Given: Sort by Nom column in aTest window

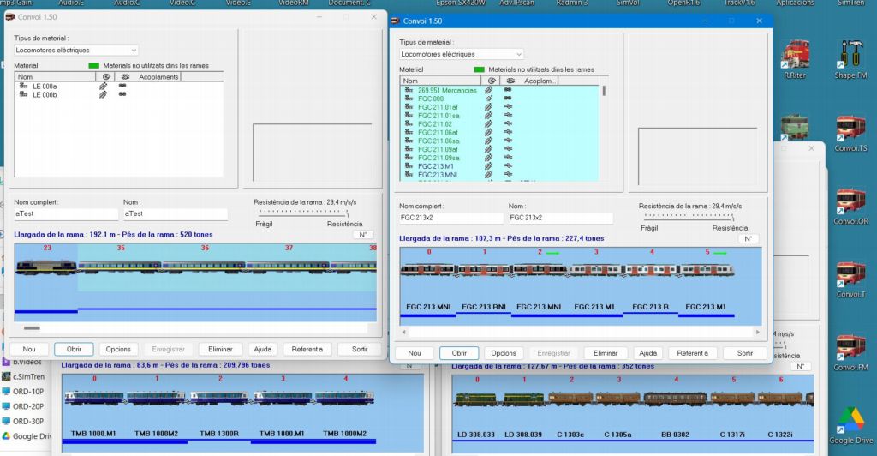Looking at the screenshot, I should [56, 76].
